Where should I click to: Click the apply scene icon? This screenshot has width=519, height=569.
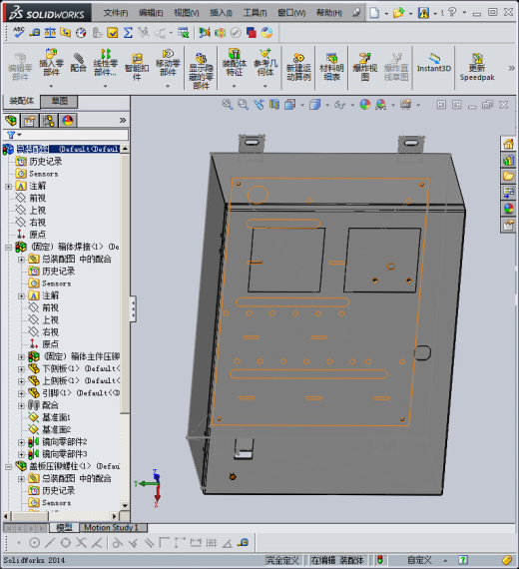pyautogui.click(x=380, y=105)
